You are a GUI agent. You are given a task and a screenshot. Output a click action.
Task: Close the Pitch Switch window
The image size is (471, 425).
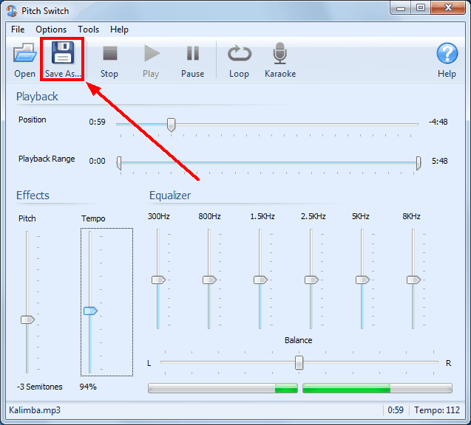click(448, 8)
